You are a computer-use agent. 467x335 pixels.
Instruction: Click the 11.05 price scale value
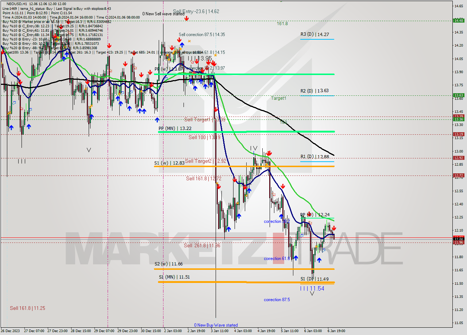point(459,323)
